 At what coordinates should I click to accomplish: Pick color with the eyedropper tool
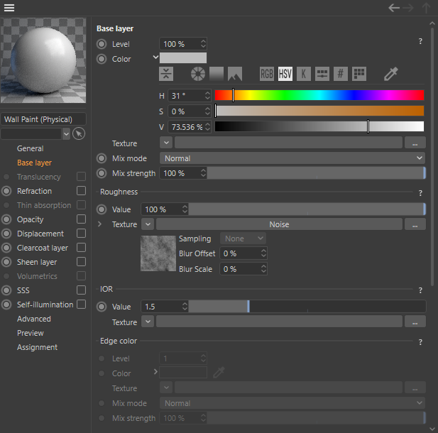(x=390, y=74)
